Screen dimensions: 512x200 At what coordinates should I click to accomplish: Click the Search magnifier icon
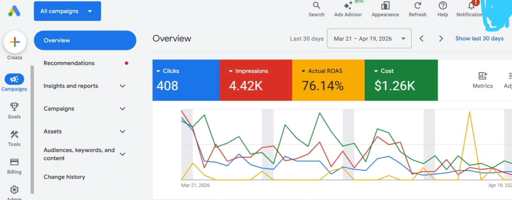316,5
